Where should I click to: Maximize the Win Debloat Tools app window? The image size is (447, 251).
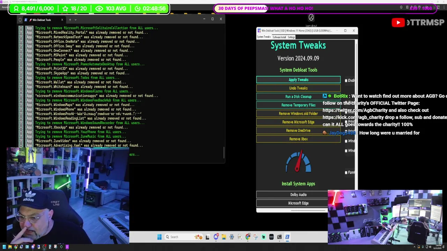tap(345, 30)
